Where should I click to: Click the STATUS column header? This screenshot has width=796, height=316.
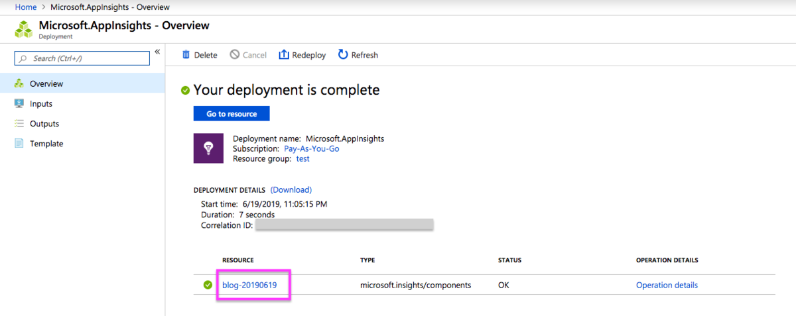(509, 260)
